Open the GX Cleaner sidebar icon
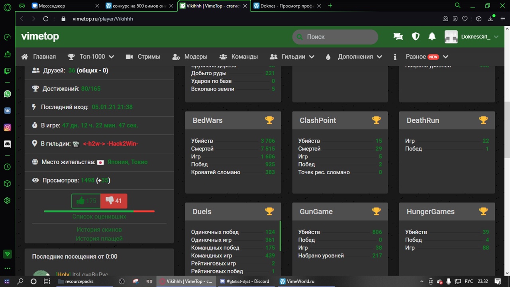510x287 pixels. tap(7, 54)
